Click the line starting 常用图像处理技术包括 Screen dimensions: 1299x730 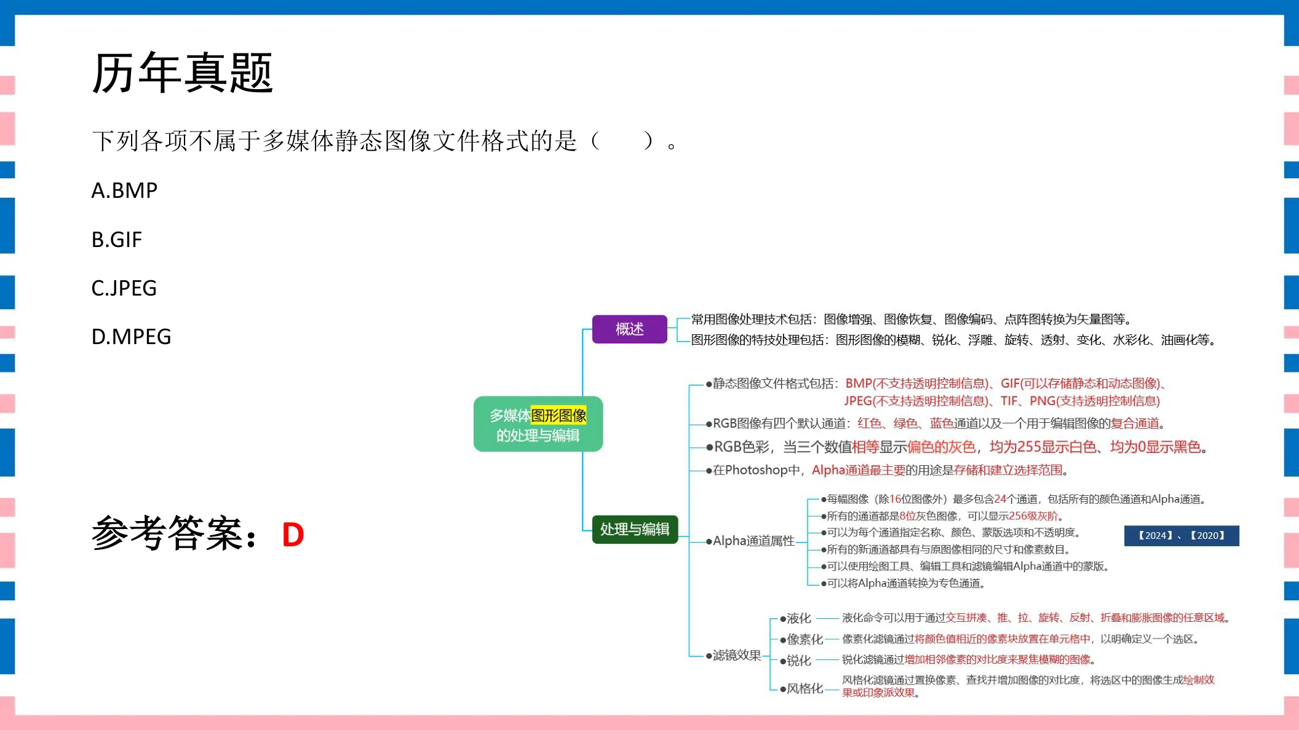(x=912, y=319)
